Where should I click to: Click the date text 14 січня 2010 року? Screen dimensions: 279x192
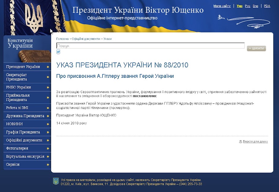pos(71,123)
